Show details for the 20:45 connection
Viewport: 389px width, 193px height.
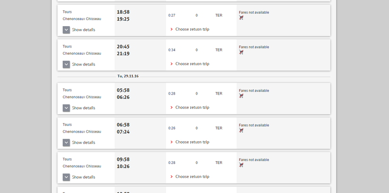[66, 64]
